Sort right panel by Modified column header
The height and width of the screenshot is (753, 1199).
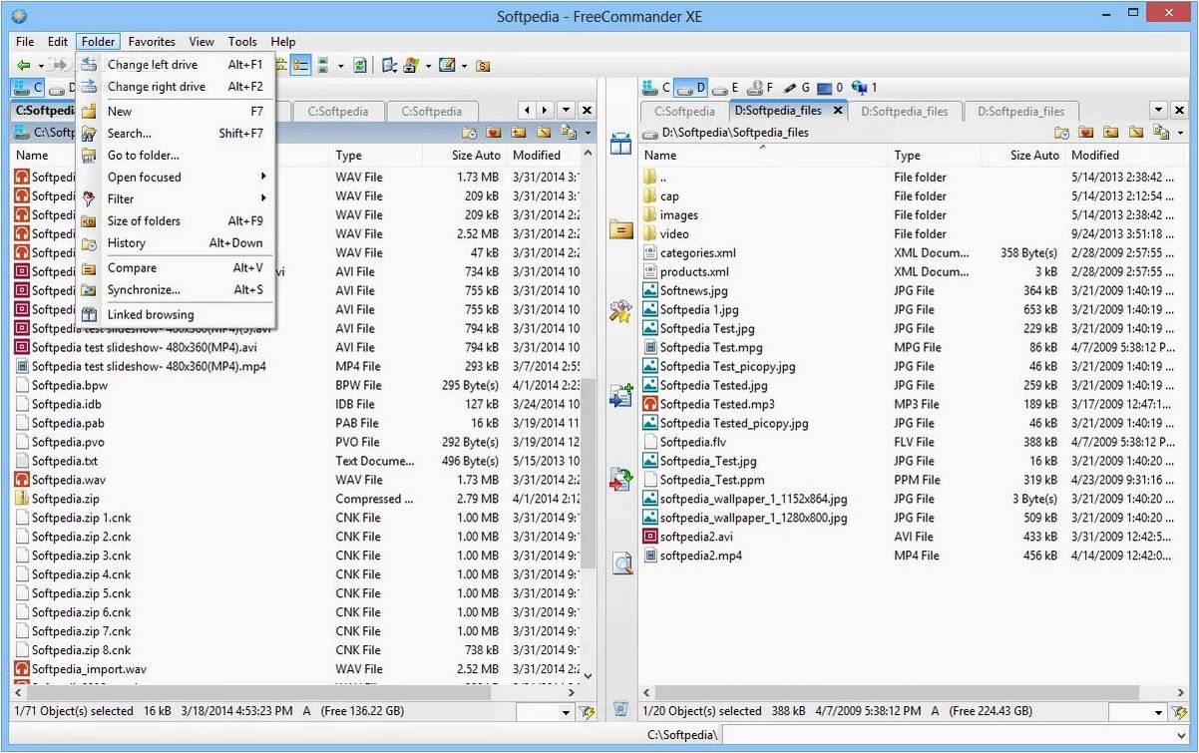point(1126,156)
